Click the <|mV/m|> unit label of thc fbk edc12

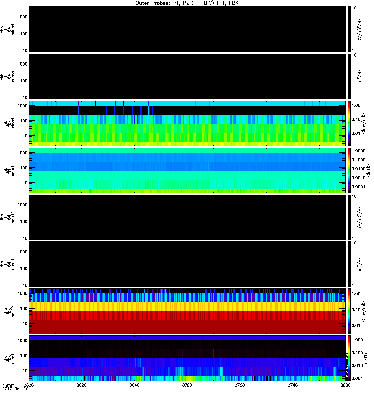(364, 311)
